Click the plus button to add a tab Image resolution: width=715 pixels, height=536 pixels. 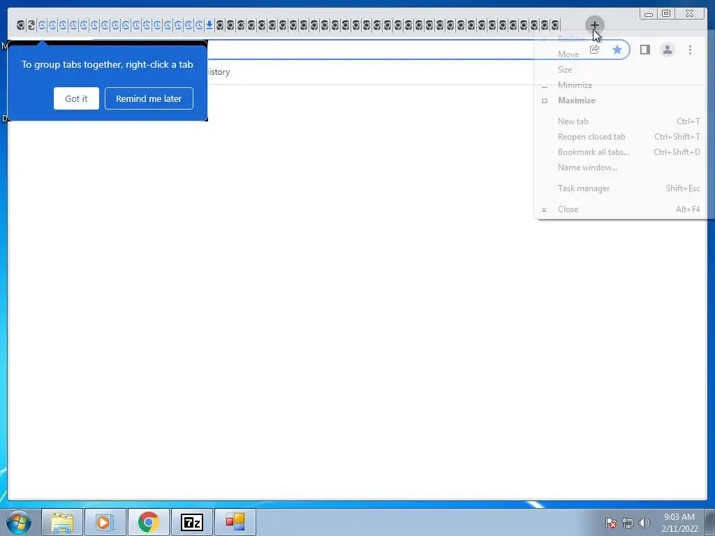tap(594, 25)
